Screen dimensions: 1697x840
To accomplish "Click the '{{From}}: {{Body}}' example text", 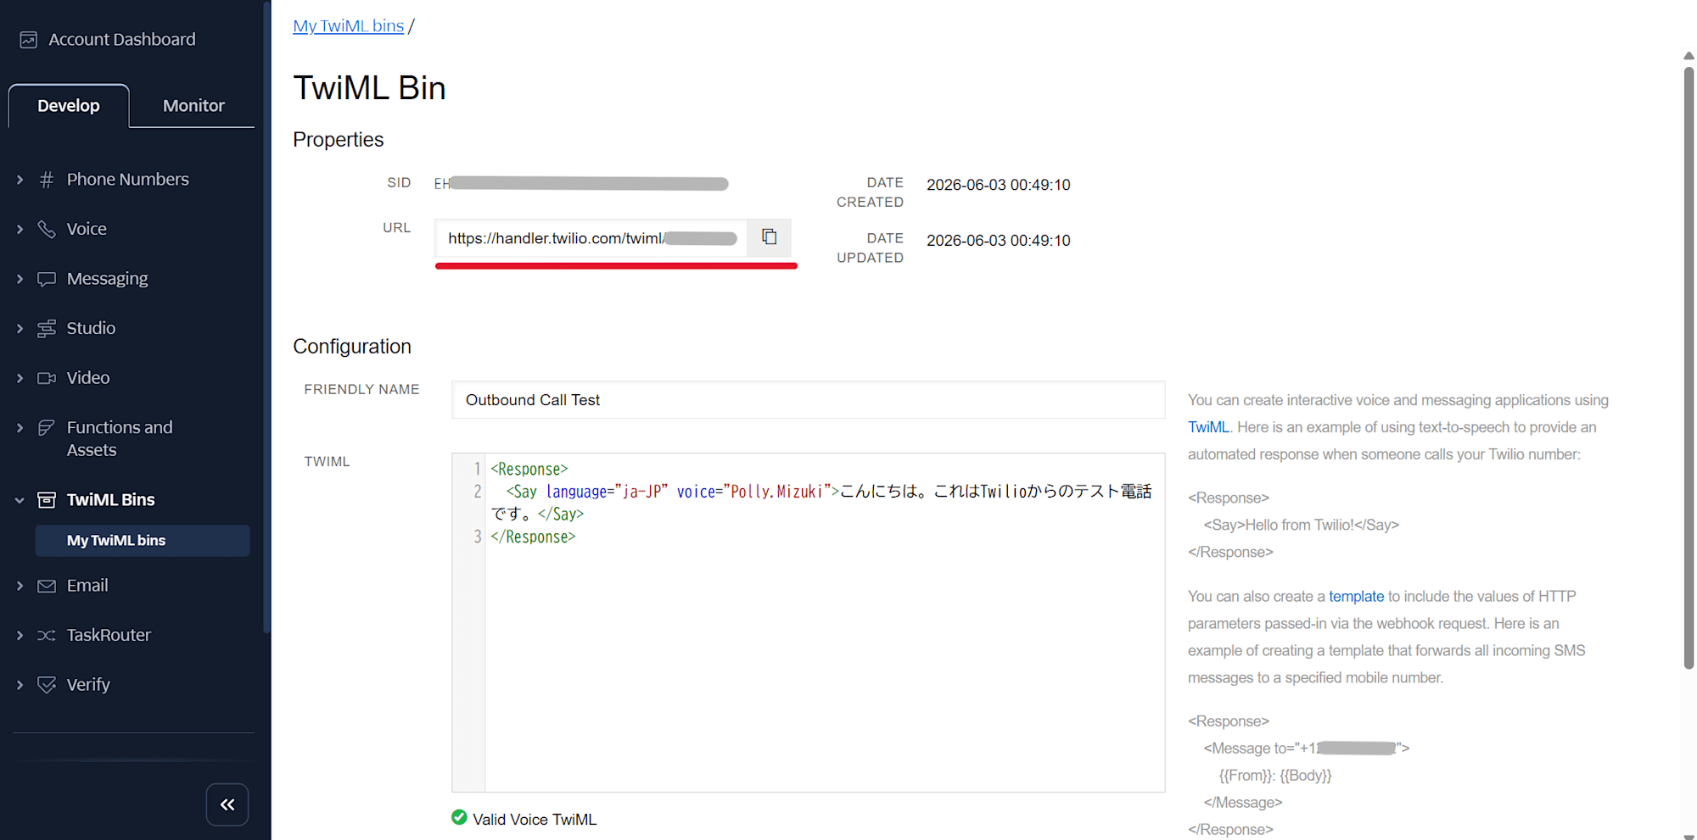I will click(x=1275, y=776).
